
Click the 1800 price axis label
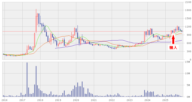click(187, 10)
